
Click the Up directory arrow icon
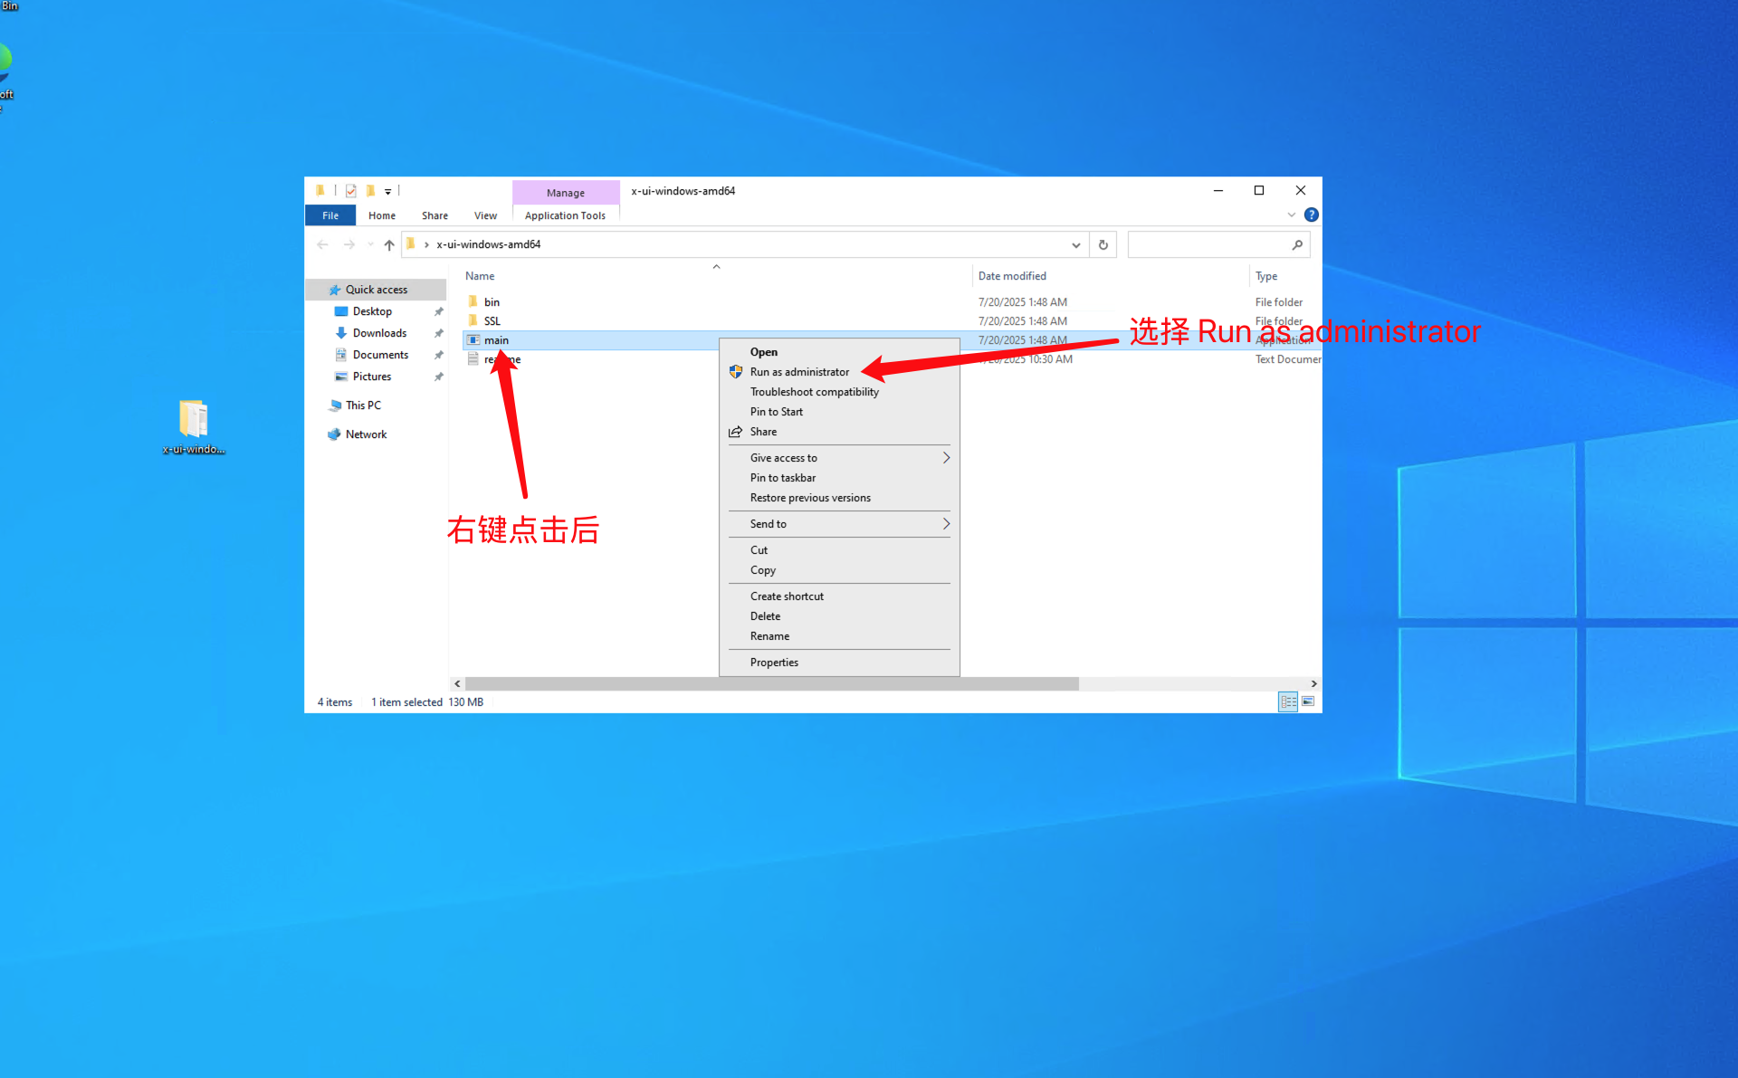coord(389,244)
